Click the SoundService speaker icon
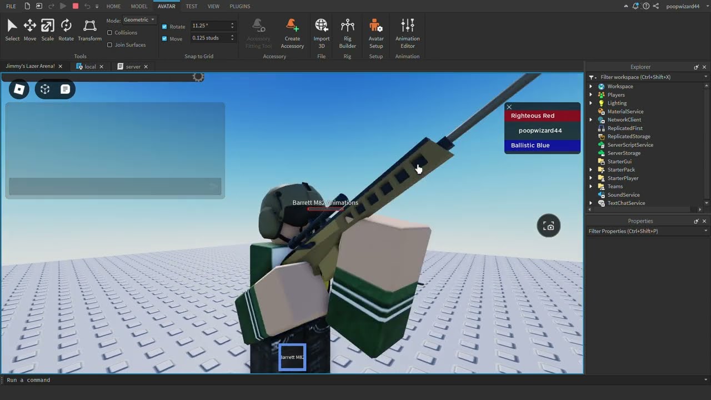The image size is (711, 400). click(x=601, y=195)
